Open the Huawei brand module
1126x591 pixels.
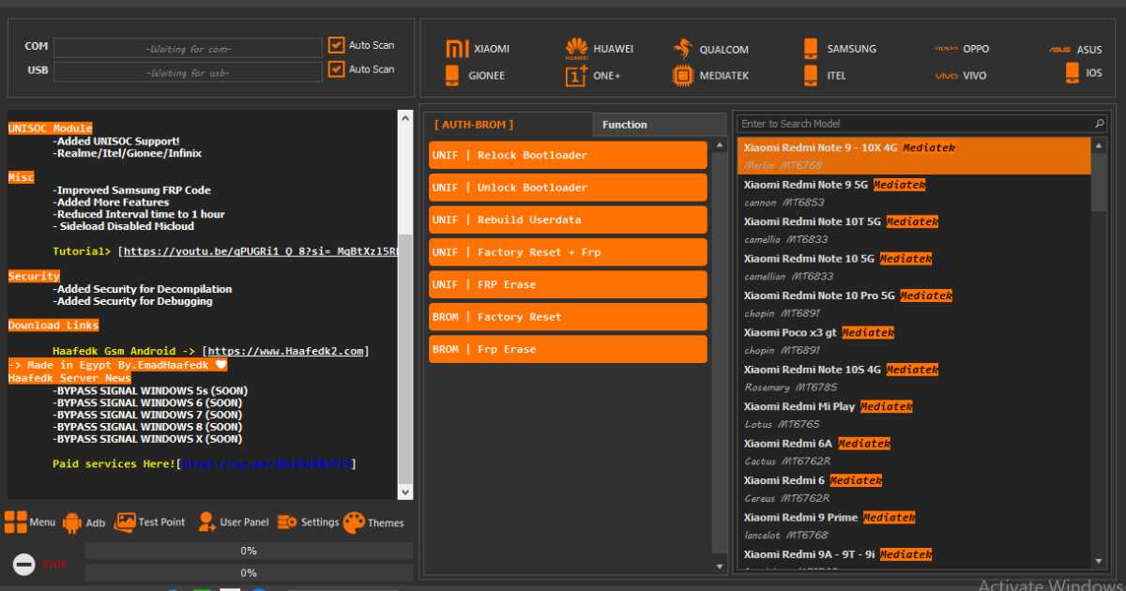pyautogui.click(x=599, y=49)
